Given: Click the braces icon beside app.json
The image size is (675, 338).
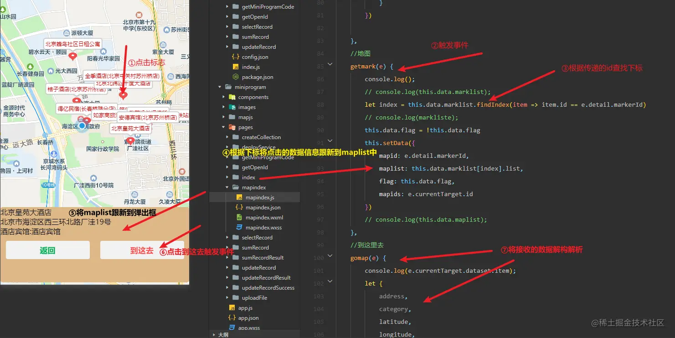Looking at the screenshot, I should pyautogui.click(x=232, y=318).
